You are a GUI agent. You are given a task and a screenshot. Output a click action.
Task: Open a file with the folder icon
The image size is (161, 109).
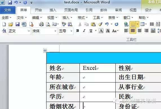point(11,24)
